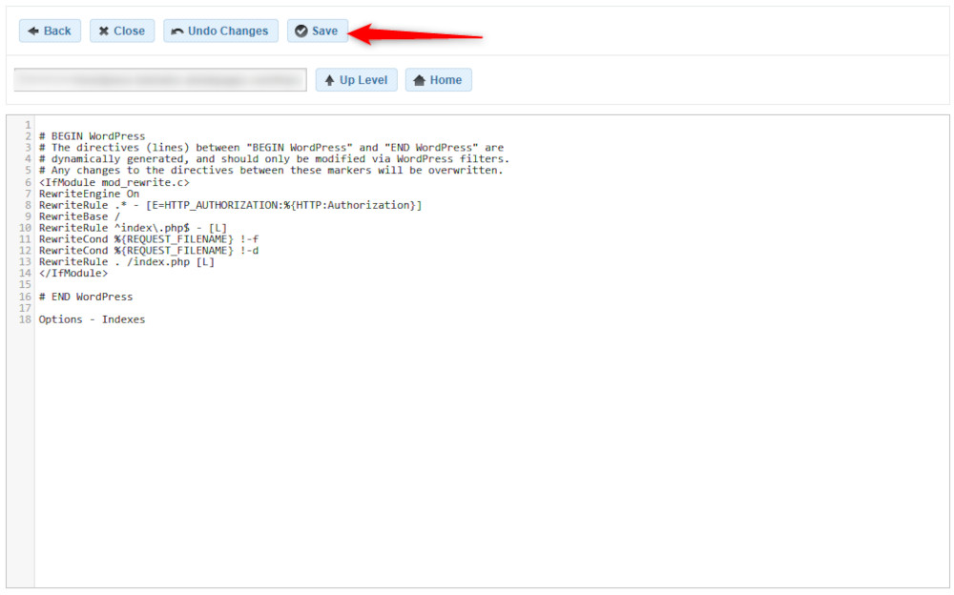Click the # BEGIN WordPress comment line
This screenshot has height=595, width=954.
click(x=91, y=135)
